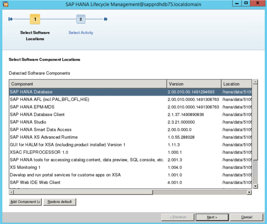The height and width of the screenshot is (224, 267).
Task: Click the Restore default button
Action: 60,202
